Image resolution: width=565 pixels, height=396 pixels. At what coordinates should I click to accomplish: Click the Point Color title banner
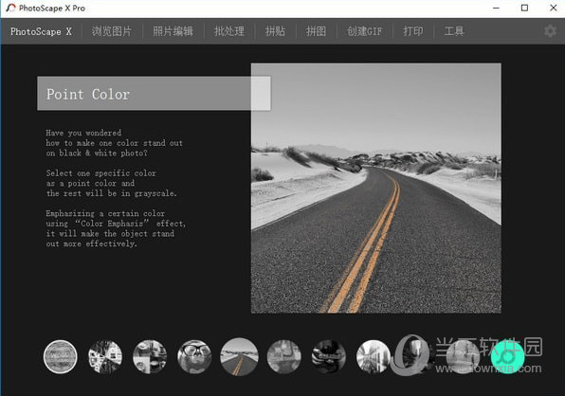(x=154, y=93)
